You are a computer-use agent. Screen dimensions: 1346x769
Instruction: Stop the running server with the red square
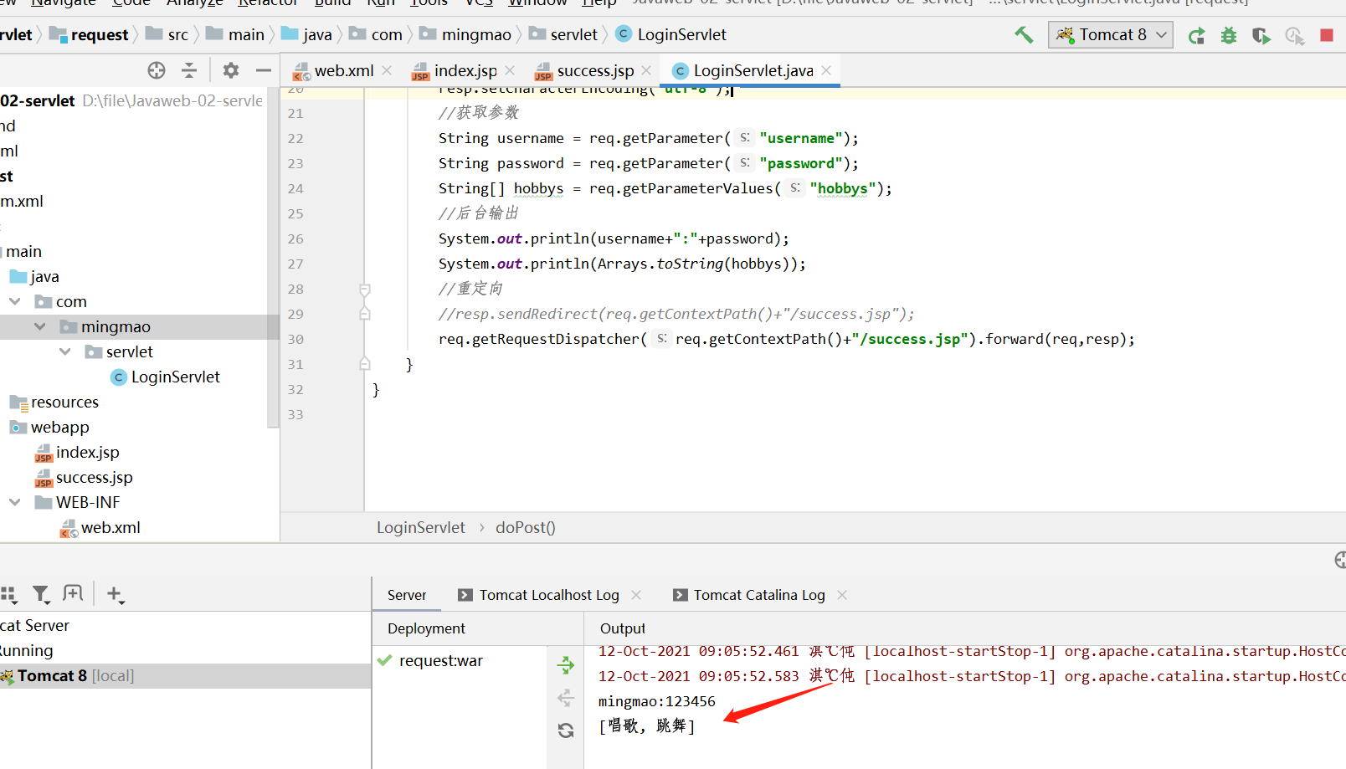click(1327, 35)
